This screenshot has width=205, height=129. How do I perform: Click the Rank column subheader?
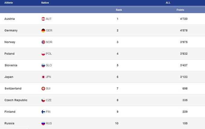119,10
